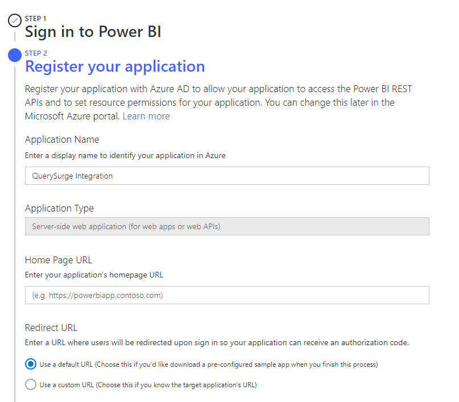Screen dimensions: 459x402
Task: Click the 'STEP 1' label
Action: (x=36, y=19)
